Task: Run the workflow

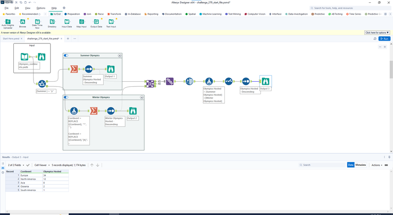Action: tap(384, 39)
